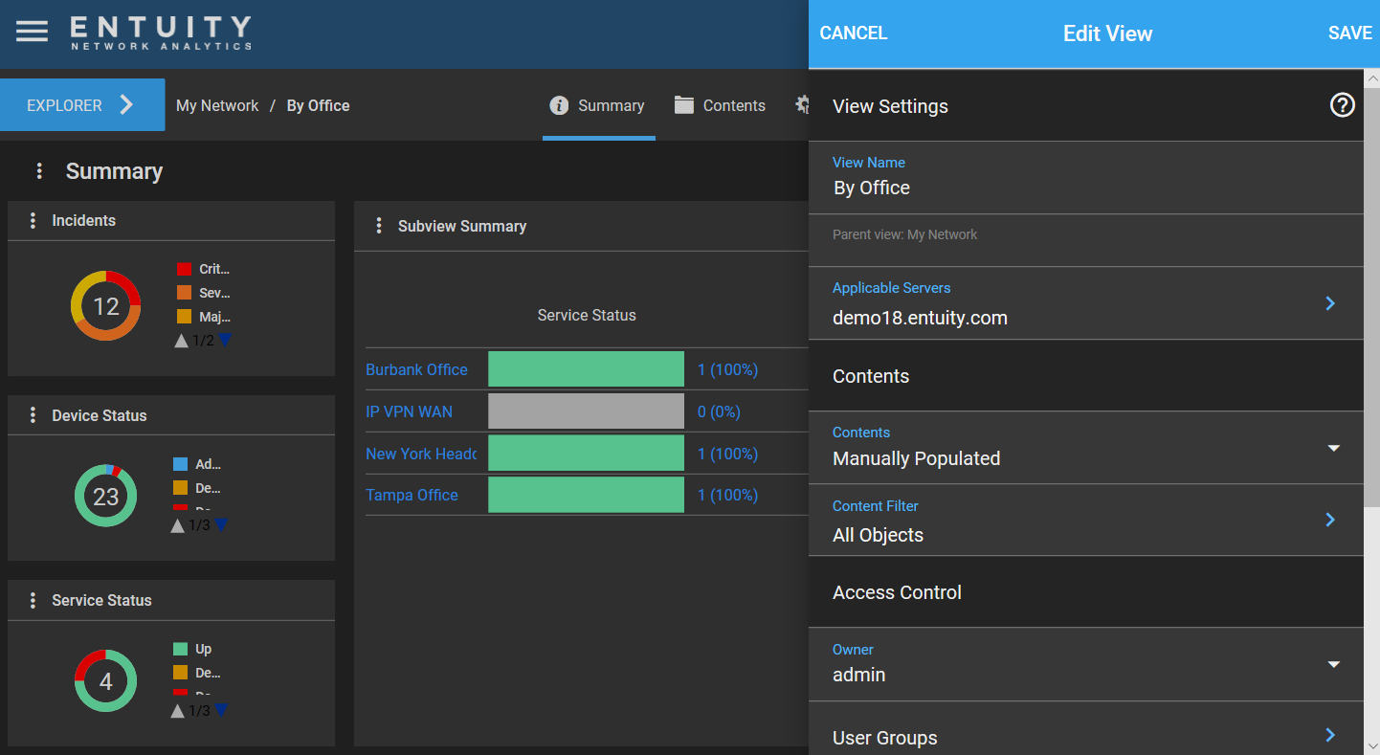The image size is (1380, 755).
Task: Edit the View Name field
Action: (x=1085, y=178)
